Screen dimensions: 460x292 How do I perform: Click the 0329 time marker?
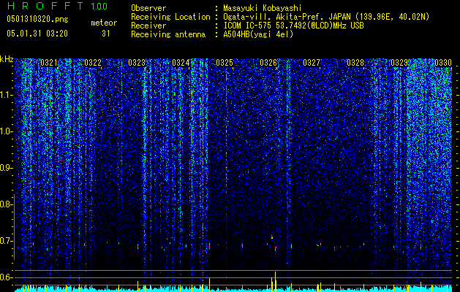click(x=399, y=63)
